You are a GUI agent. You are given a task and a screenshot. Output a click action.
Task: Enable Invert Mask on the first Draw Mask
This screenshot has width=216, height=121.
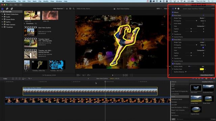203,24
